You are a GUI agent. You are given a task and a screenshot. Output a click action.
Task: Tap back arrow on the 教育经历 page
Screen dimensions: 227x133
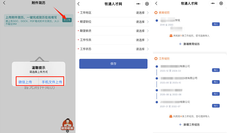pos(156,4)
